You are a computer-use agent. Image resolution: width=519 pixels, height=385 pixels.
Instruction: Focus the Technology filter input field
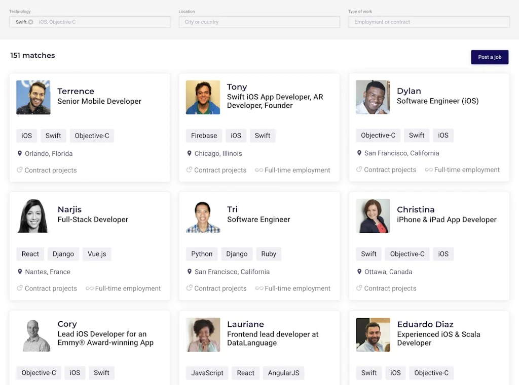pos(101,22)
